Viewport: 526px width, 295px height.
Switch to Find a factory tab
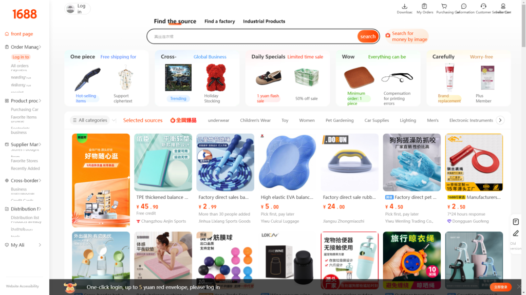tap(220, 22)
